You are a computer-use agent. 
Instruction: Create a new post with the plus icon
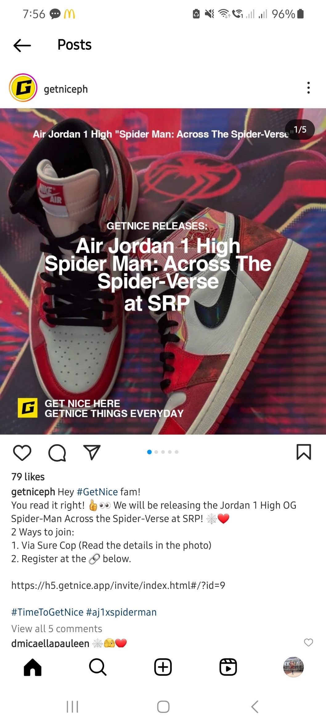(163, 667)
